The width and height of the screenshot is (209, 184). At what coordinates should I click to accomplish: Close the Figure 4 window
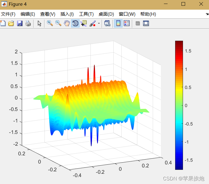click(201, 4)
